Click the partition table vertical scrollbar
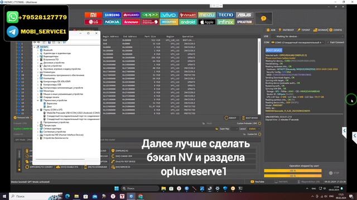This screenshot has width=357, height=200. click(259, 77)
